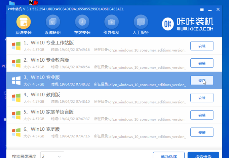The height and width of the screenshot is (158, 229).
Task: Open the 在线安装 (Online Install) icon
Action: [x=82, y=23]
